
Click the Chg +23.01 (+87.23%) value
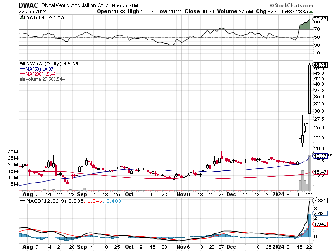282,12
